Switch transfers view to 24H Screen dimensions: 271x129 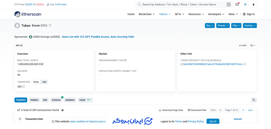pos(44,82)
